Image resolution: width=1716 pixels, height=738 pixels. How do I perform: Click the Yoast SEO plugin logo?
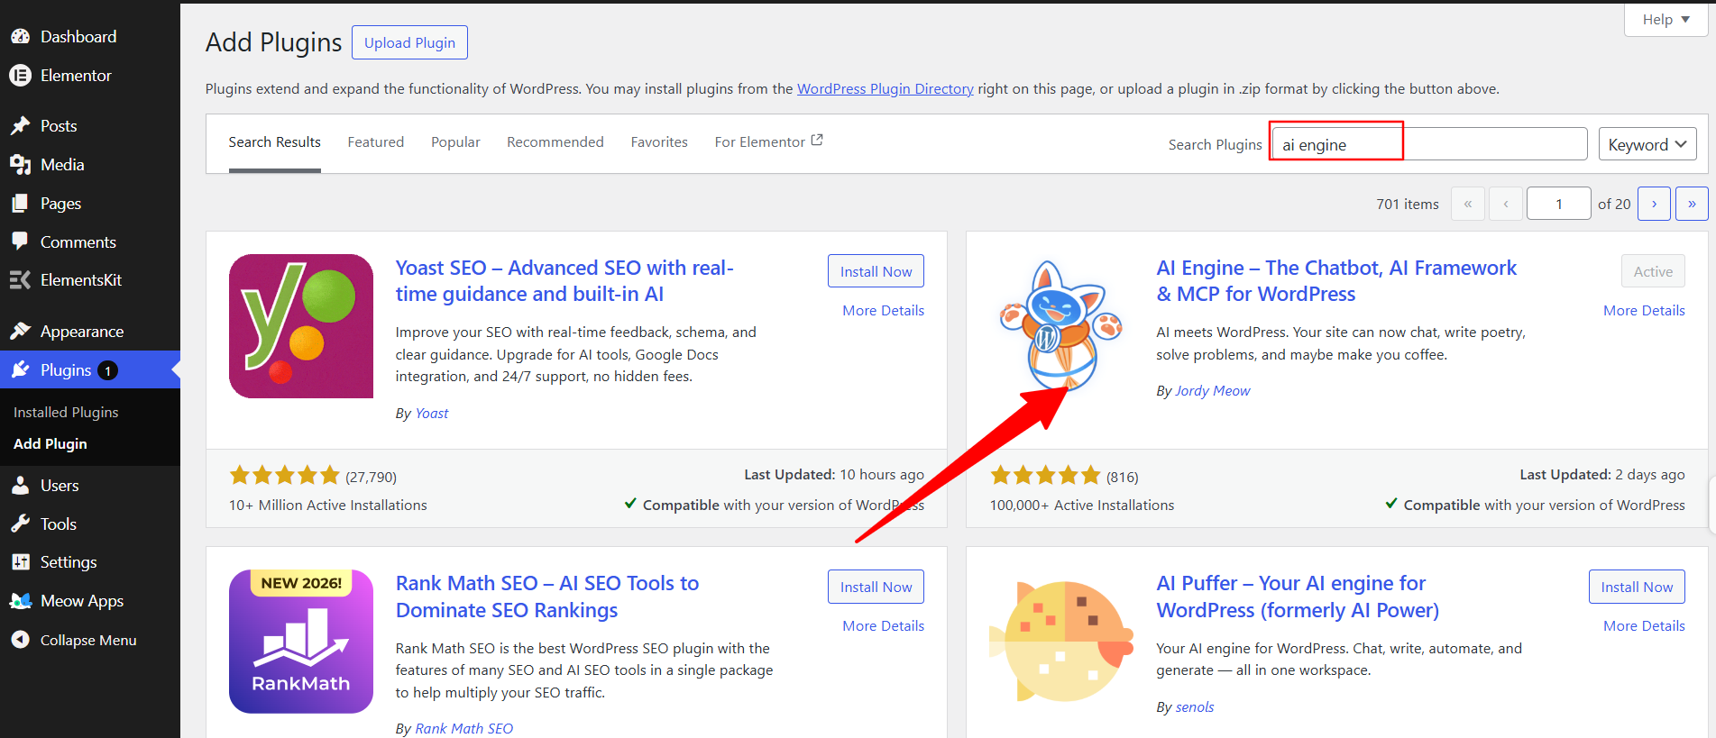tap(301, 326)
